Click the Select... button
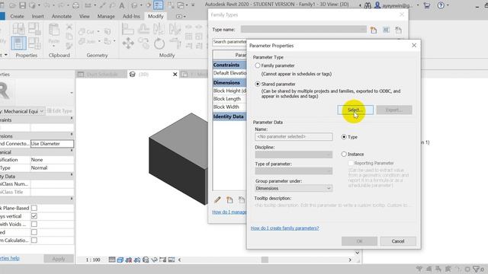This screenshot has width=488, height=274. pos(355,110)
